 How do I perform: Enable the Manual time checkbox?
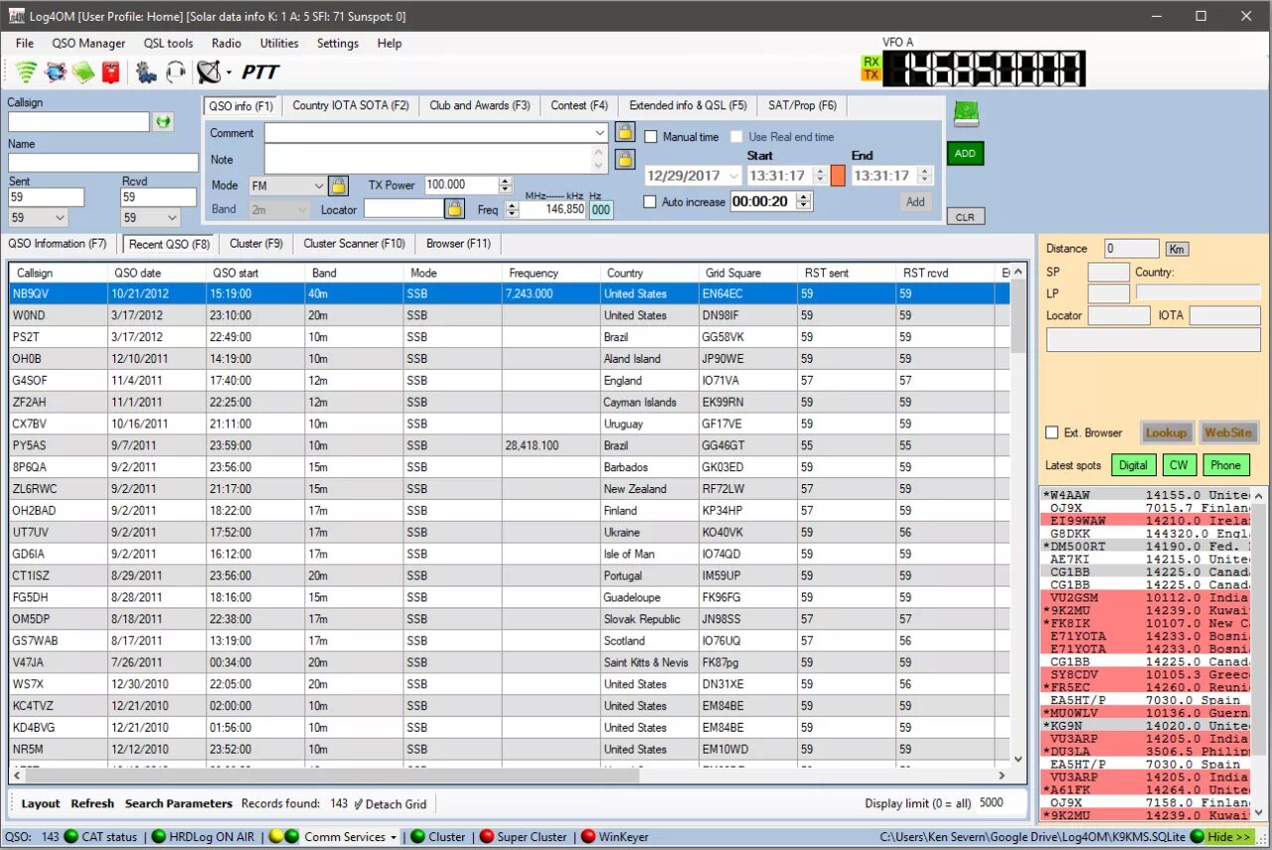point(651,137)
